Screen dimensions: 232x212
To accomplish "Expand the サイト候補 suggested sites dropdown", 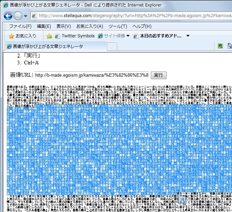I will click(128, 36).
